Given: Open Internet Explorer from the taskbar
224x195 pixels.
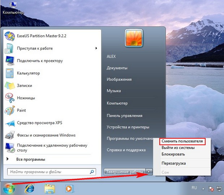Looking at the screenshot, I should pos(30,188).
